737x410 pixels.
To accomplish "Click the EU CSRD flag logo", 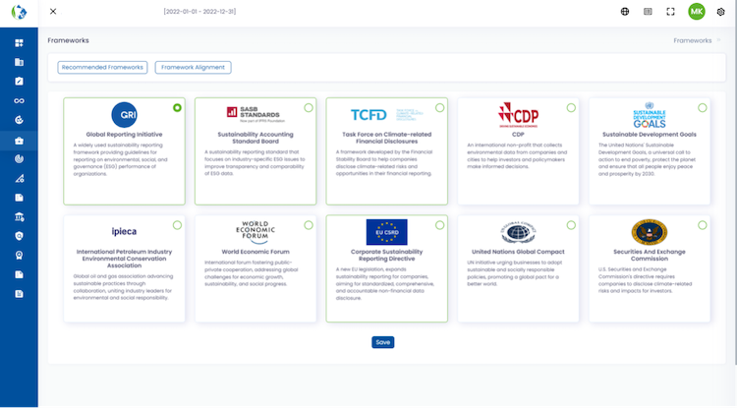I will (x=387, y=232).
